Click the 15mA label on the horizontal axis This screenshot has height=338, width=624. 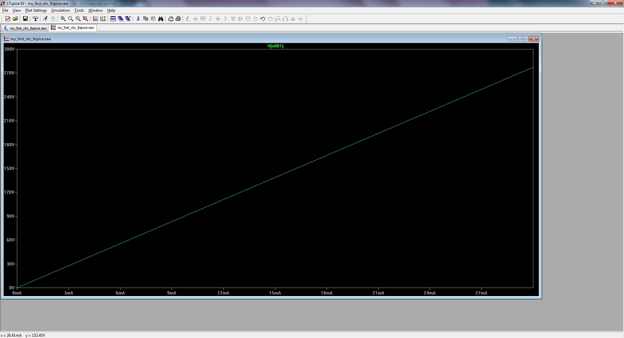[275, 293]
